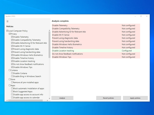This screenshot has width=154, height=115.
Task: Select the Disable Location tracking result row
Action: coord(96,51)
